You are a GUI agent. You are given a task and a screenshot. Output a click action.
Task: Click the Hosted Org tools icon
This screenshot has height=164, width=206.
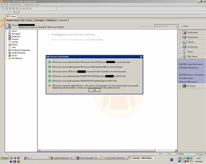tap(184, 47)
